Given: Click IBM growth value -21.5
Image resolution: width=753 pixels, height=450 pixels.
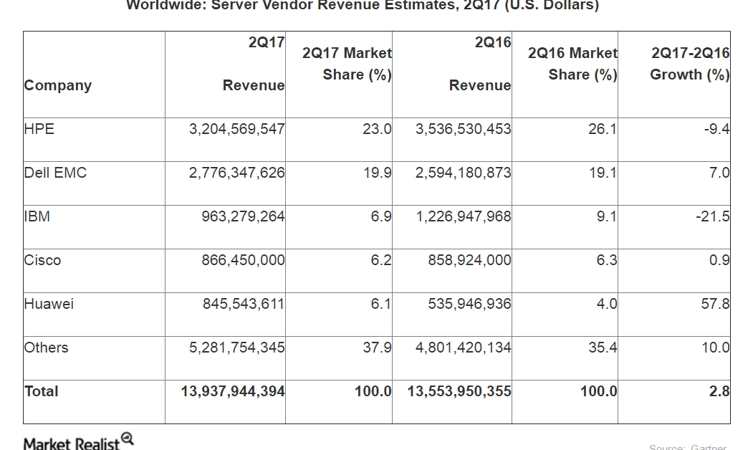Looking at the screenshot, I should tap(713, 216).
